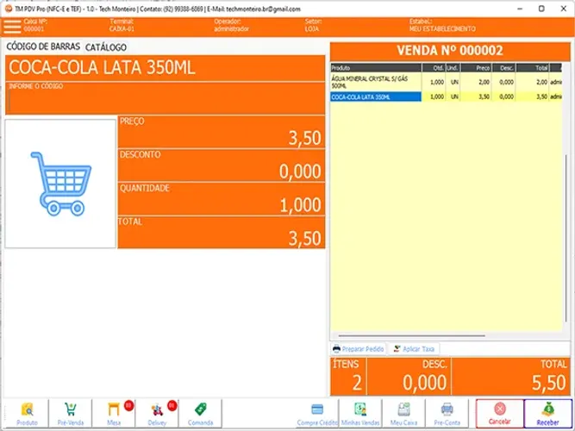Open the Mesa tables button
The image size is (575, 431).
click(x=114, y=414)
